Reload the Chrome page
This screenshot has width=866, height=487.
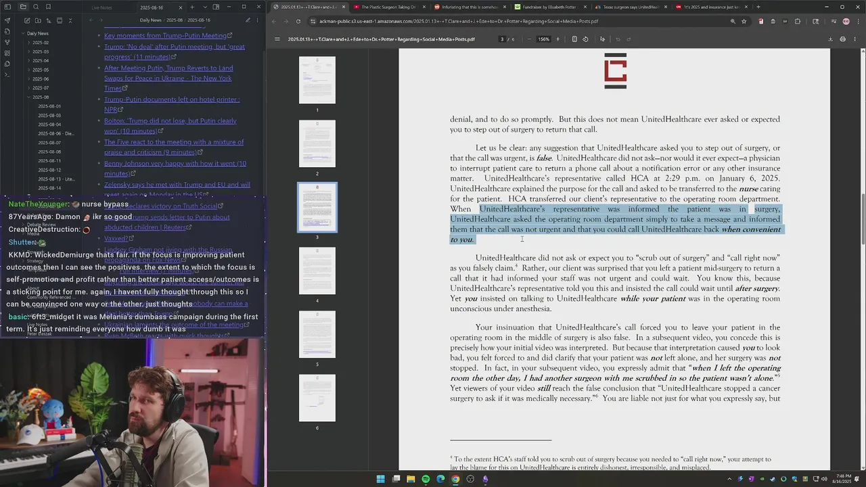click(298, 21)
